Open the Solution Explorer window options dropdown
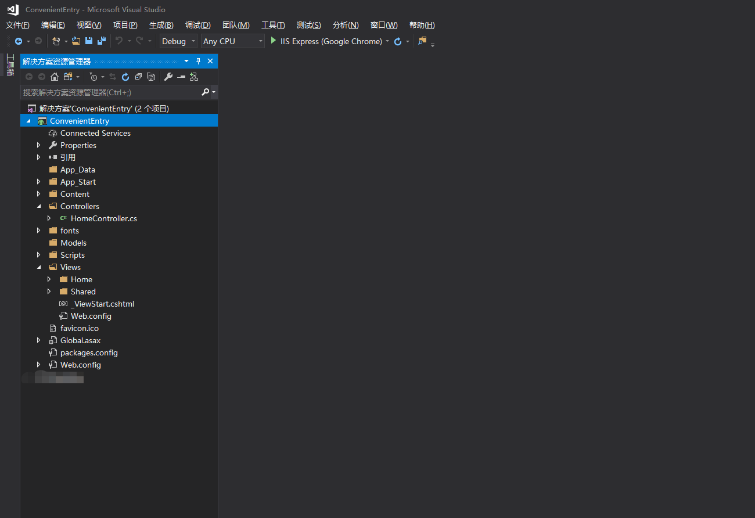755x518 pixels. pos(186,61)
